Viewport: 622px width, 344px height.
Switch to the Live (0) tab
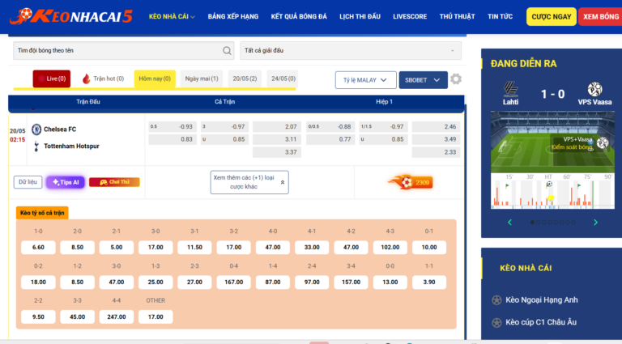pos(52,79)
